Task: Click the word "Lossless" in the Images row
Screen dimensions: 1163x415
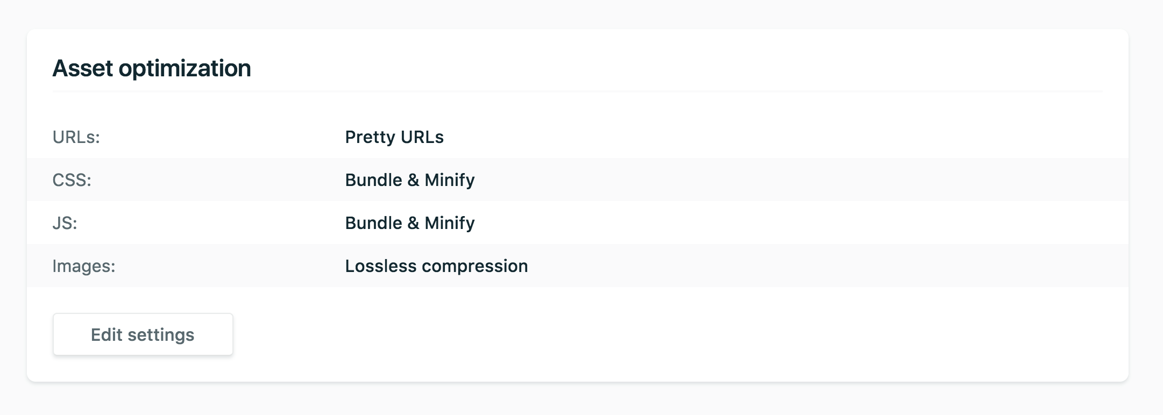Action: tap(381, 266)
